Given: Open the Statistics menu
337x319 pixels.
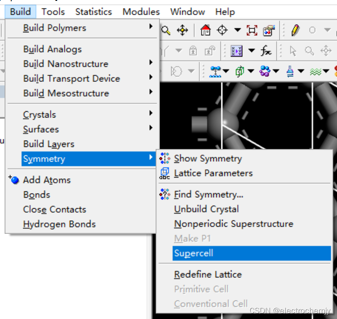Looking at the screenshot, I should (93, 12).
